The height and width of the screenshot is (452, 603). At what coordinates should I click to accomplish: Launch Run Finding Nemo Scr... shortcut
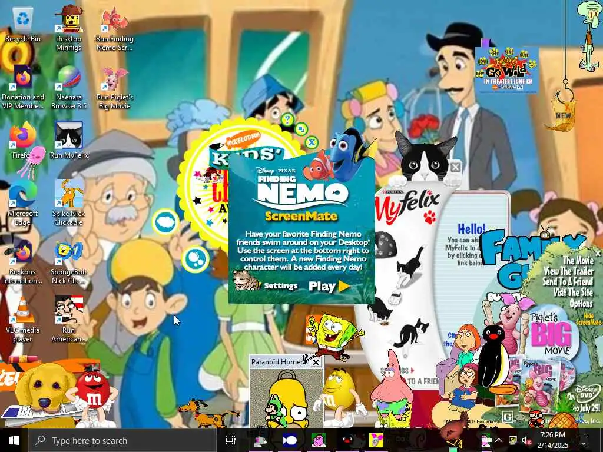pyautogui.click(x=115, y=28)
